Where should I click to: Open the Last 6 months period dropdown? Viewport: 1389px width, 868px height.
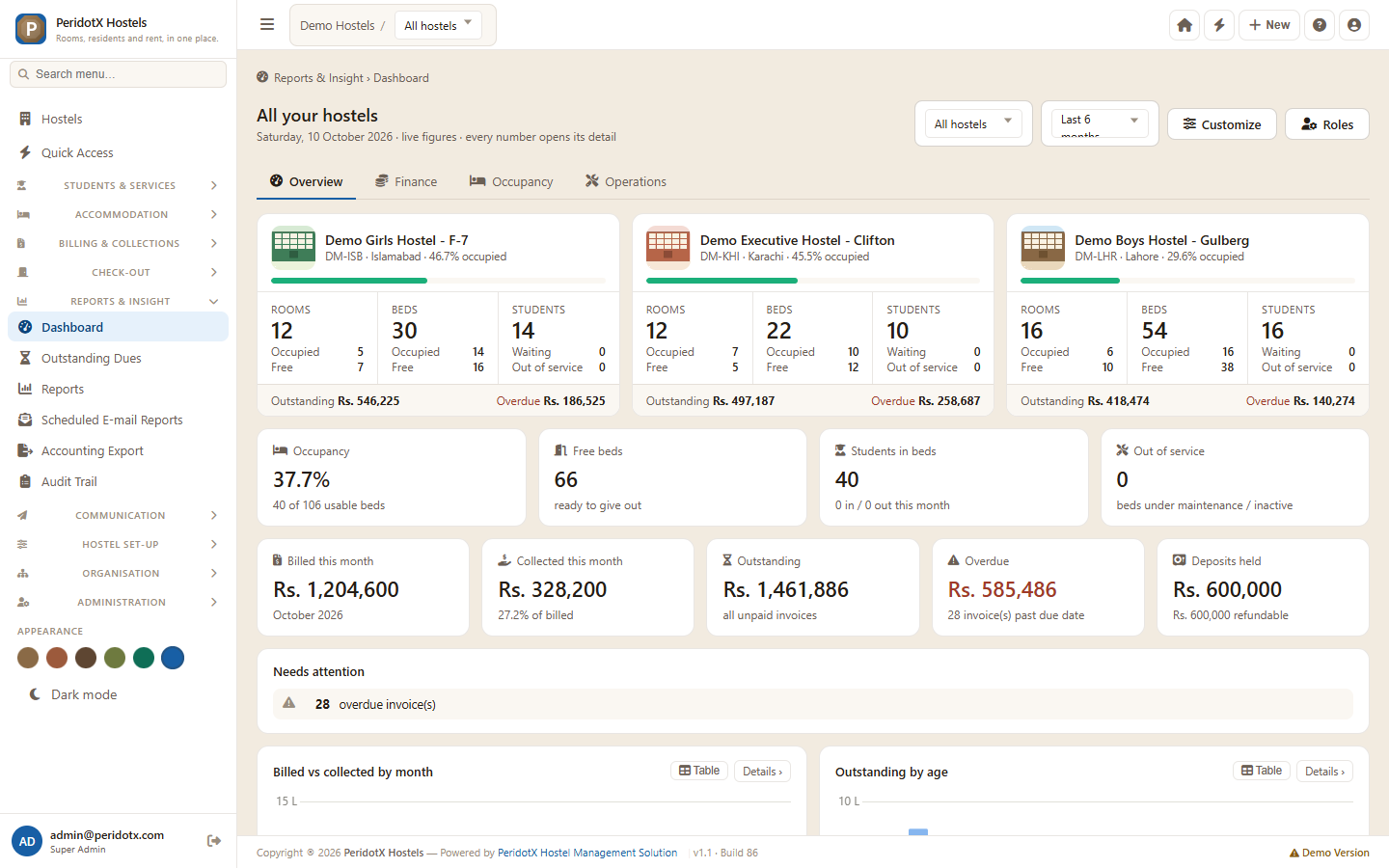click(1100, 123)
